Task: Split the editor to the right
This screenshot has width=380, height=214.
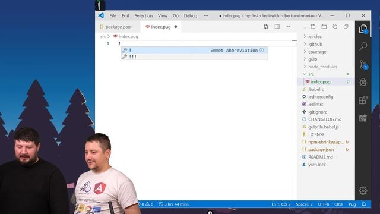Action: pos(277,27)
